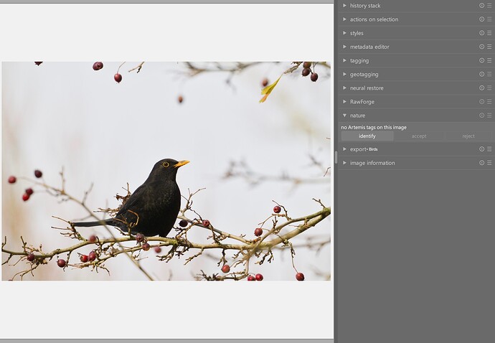Reset the geotagging module
The height and width of the screenshot is (343, 495).
coord(482,74)
